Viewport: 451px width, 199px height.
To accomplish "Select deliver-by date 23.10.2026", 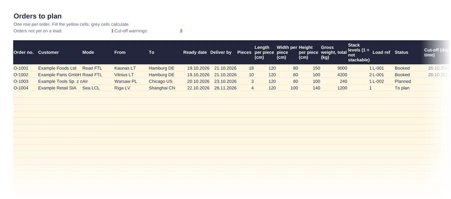I will click(x=225, y=81).
